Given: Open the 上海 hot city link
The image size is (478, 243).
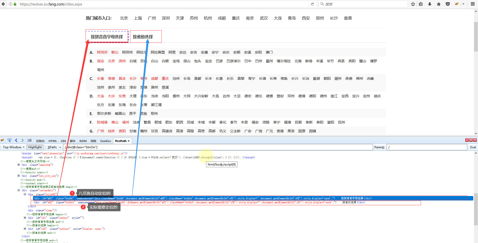Looking at the screenshot, I should click(x=138, y=18).
